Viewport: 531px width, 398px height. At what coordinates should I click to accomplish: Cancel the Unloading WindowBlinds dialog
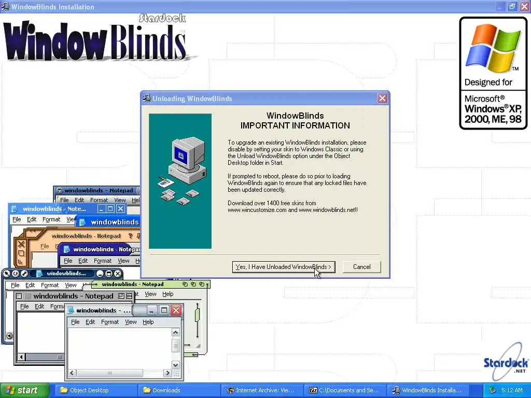[361, 267]
